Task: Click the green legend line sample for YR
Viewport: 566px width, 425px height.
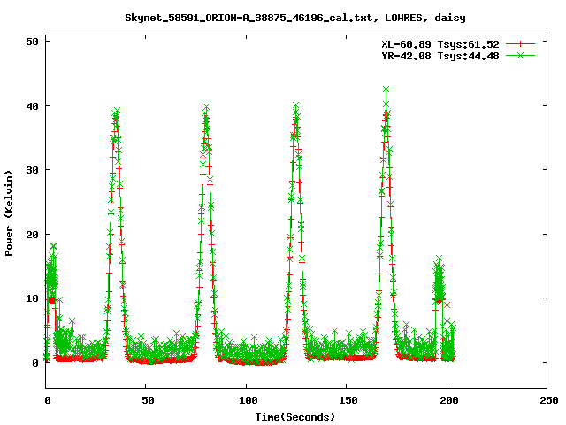Action: click(520, 55)
